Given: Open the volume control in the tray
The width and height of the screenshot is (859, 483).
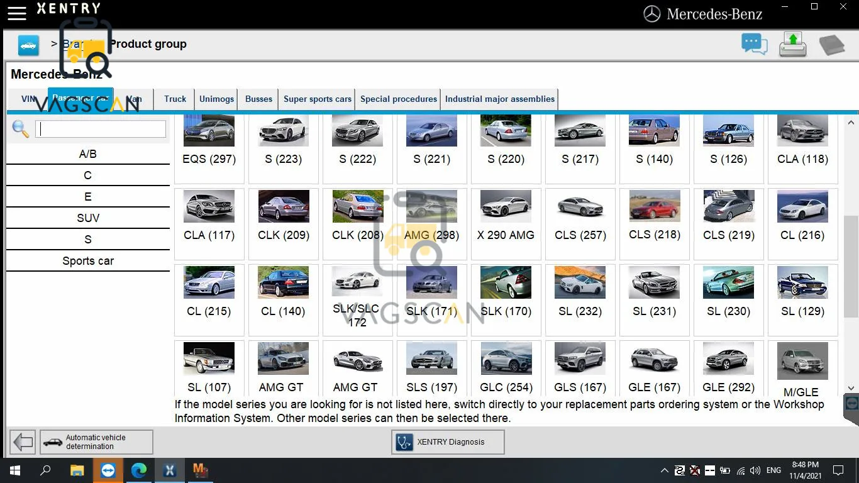Looking at the screenshot, I should pos(755,470).
